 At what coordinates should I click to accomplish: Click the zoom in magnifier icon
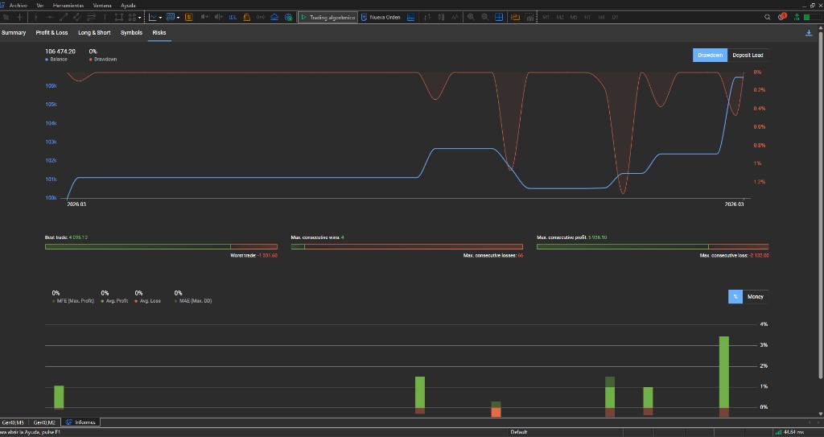(470, 17)
